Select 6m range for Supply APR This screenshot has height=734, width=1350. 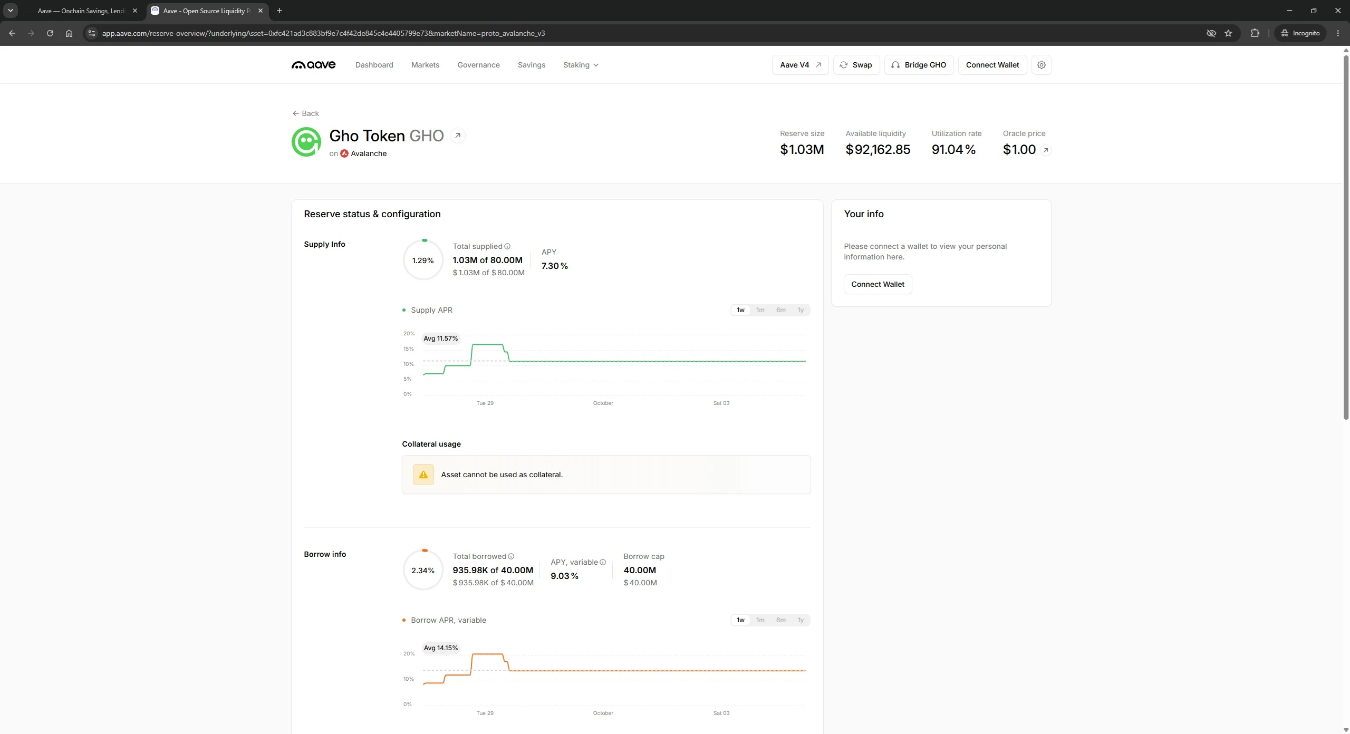pyautogui.click(x=780, y=310)
